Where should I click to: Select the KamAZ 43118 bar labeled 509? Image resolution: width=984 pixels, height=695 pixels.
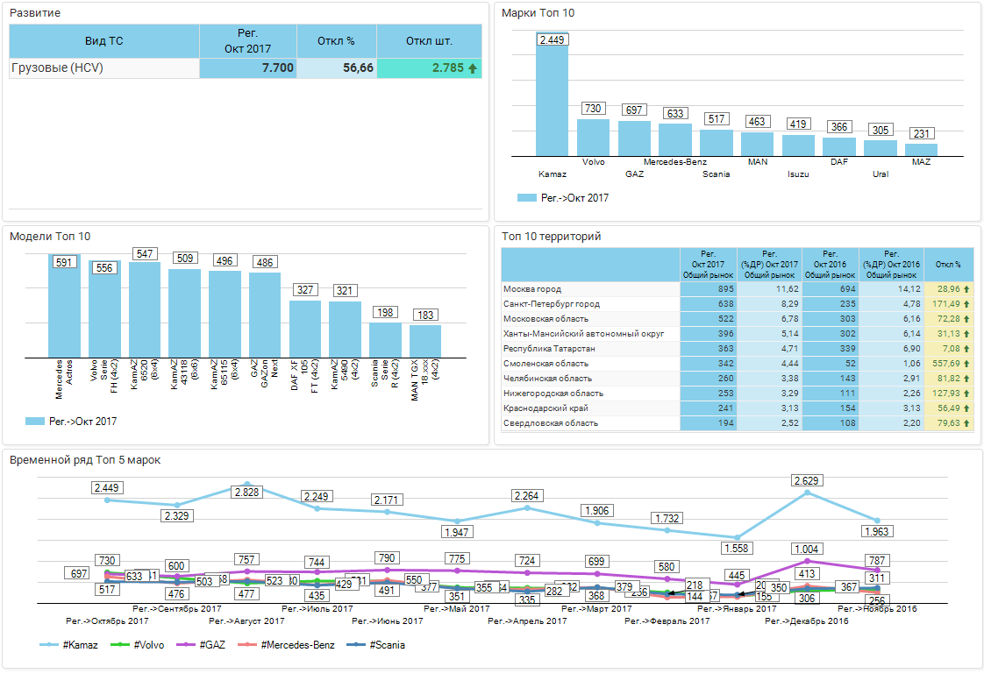tap(184, 314)
